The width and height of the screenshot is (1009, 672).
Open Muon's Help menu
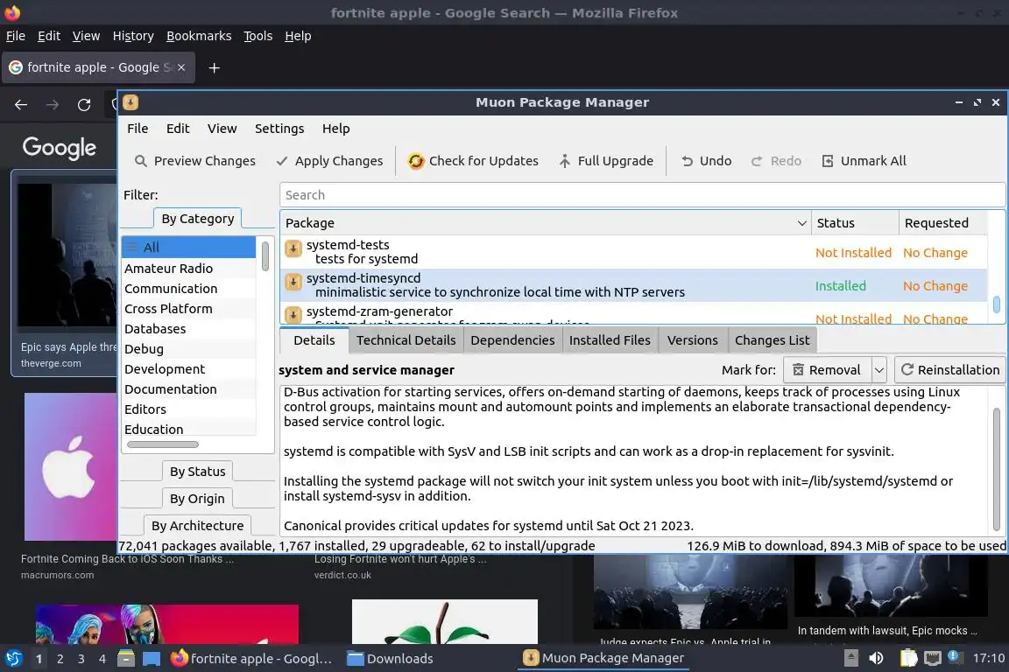click(336, 129)
